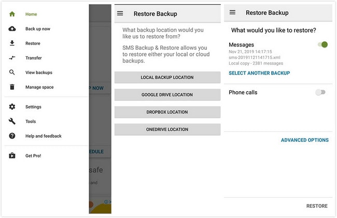Screen dimensions: 337x218
Task: Choose OneDrive Location button
Action: click(x=167, y=129)
